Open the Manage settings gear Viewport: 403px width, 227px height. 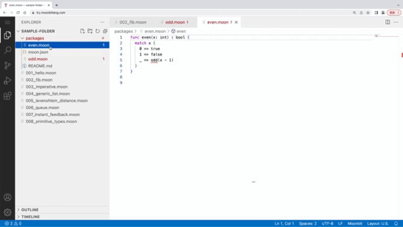(7, 212)
